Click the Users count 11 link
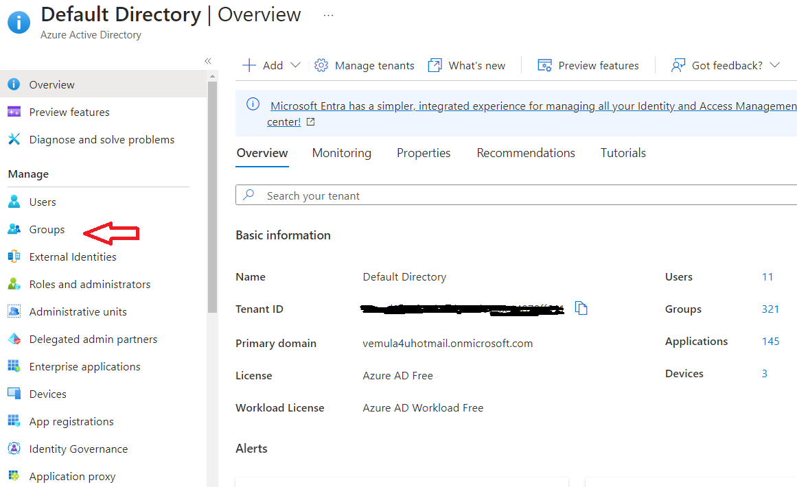 (x=767, y=276)
